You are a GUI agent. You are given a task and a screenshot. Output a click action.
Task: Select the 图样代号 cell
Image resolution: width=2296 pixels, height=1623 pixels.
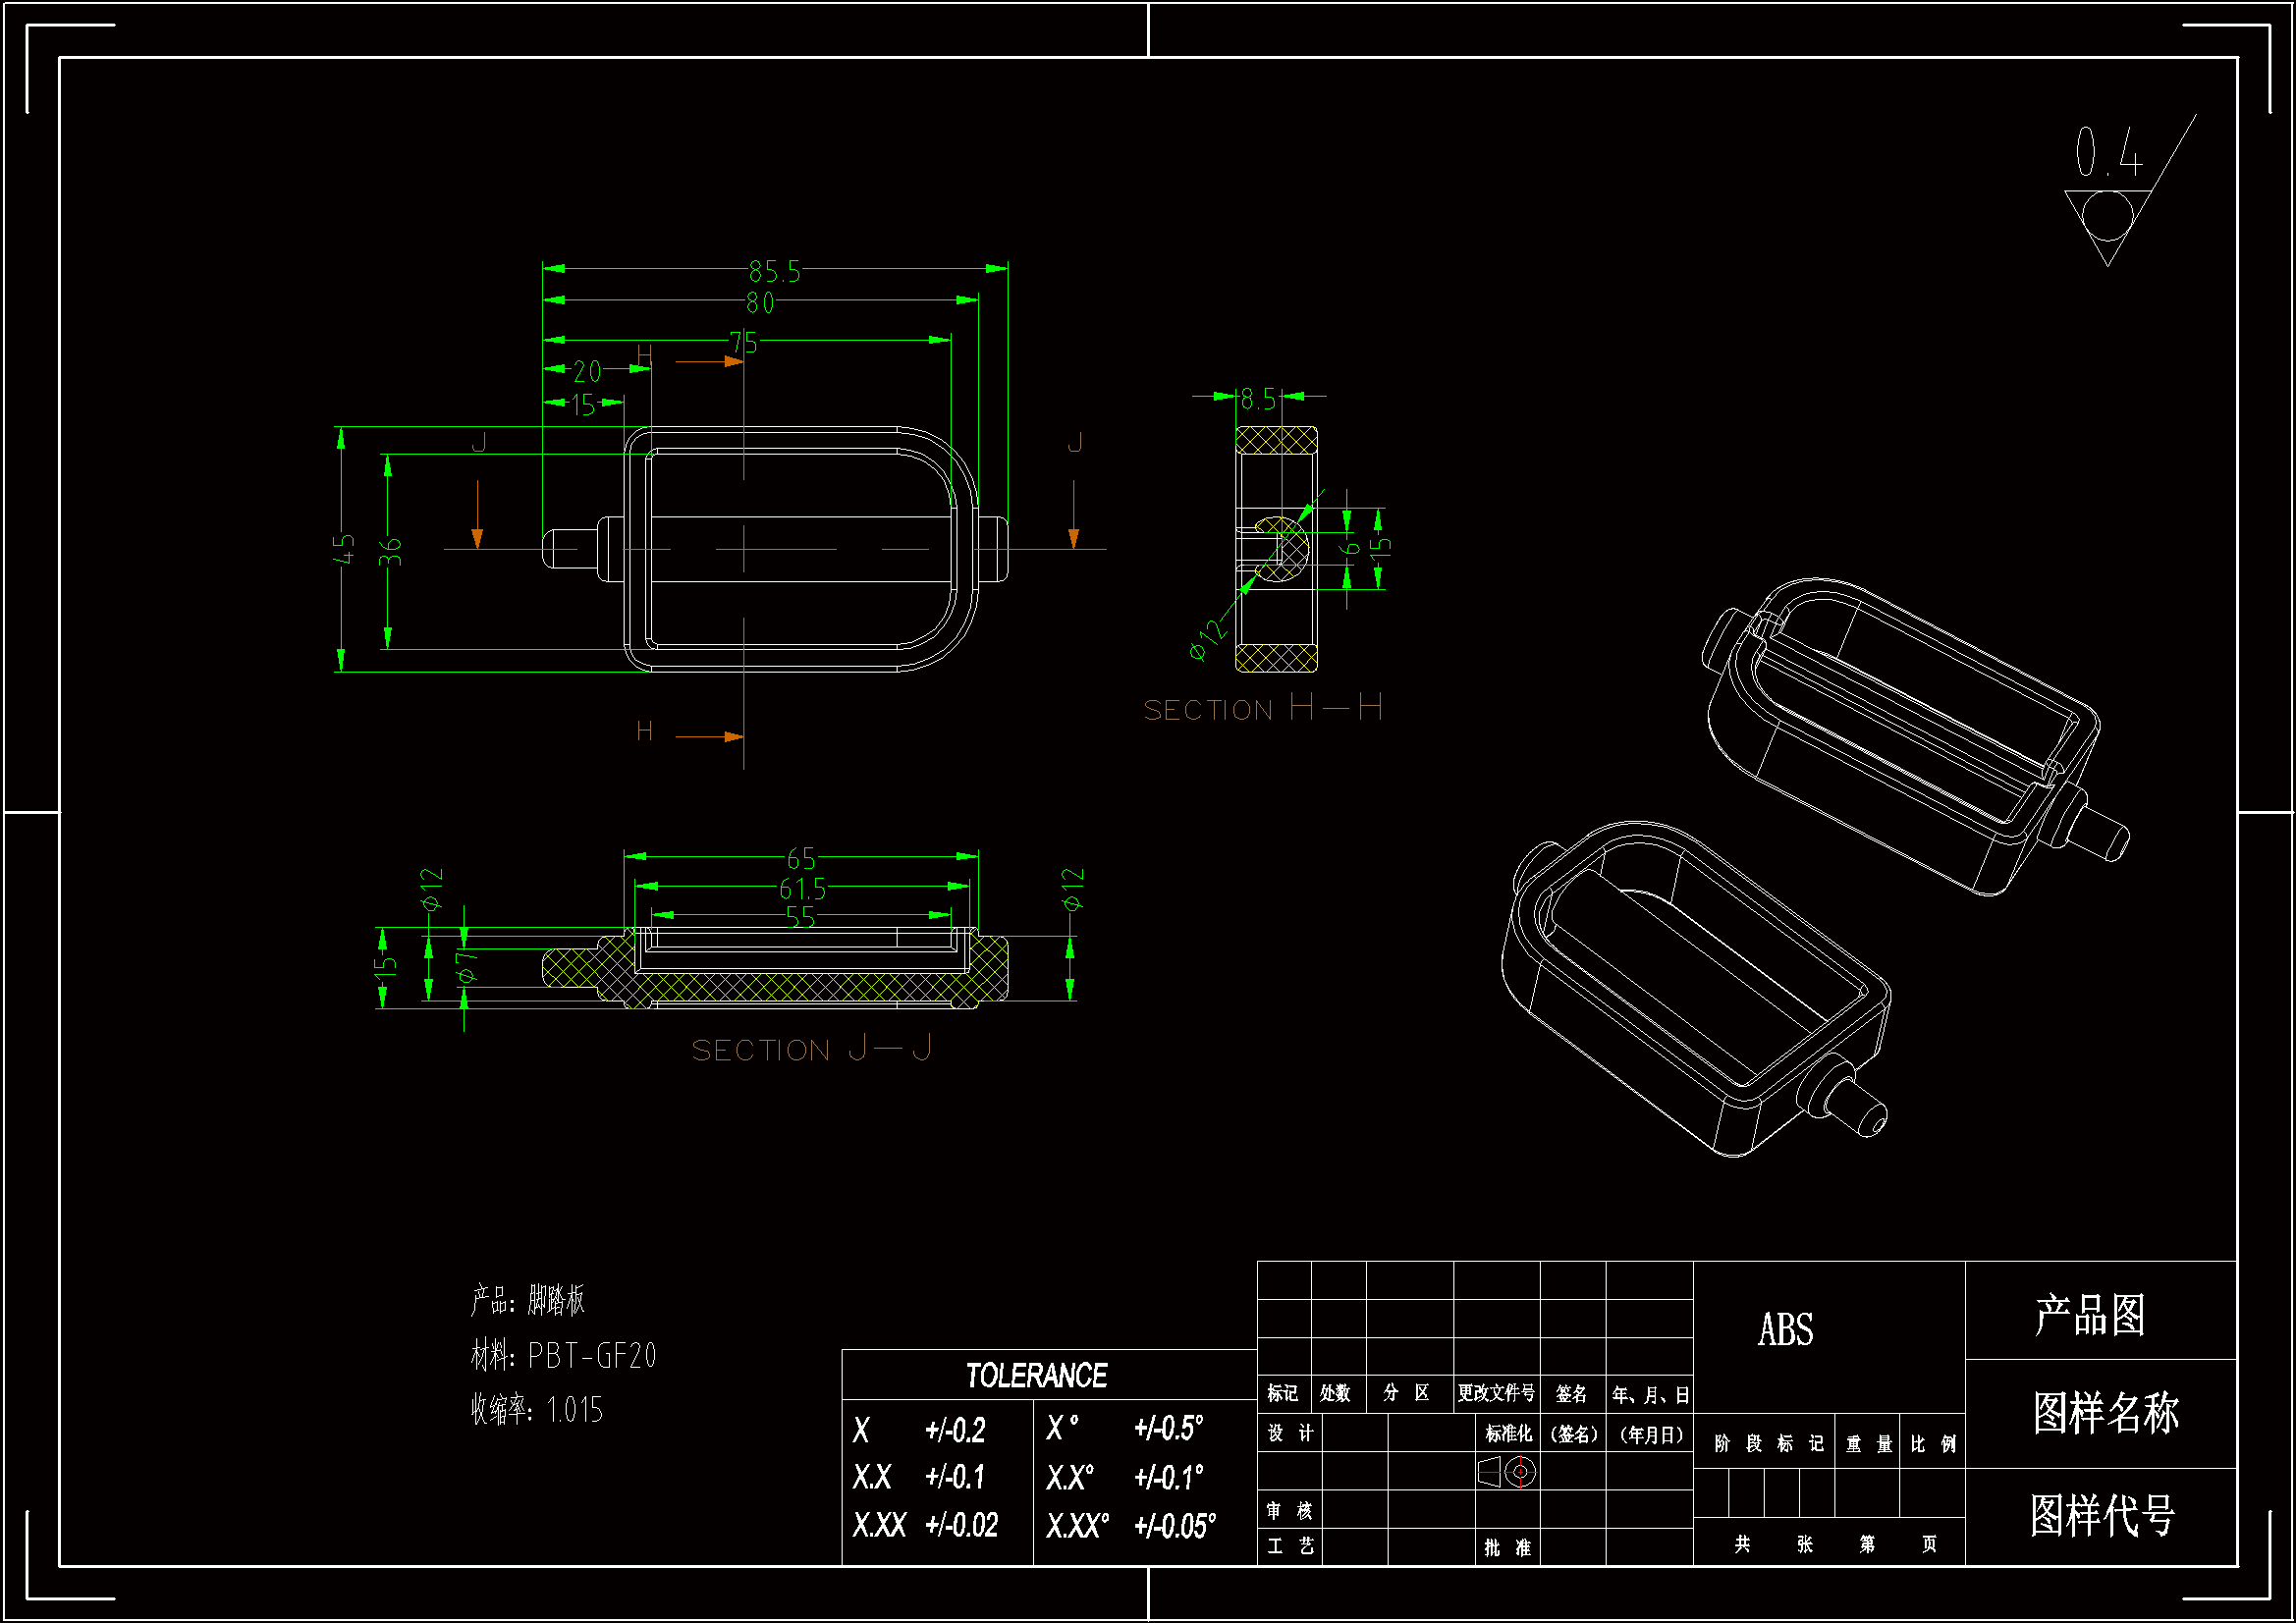pyautogui.click(x=2102, y=1515)
